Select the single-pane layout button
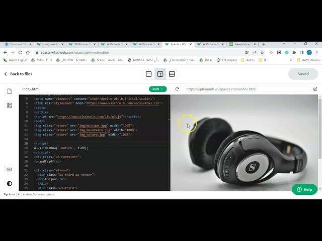 [x=149, y=74]
